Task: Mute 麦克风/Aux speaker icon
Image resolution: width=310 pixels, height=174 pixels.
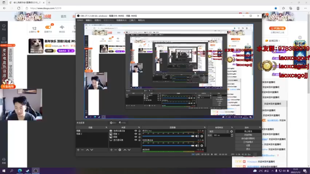Action: pos(197,136)
